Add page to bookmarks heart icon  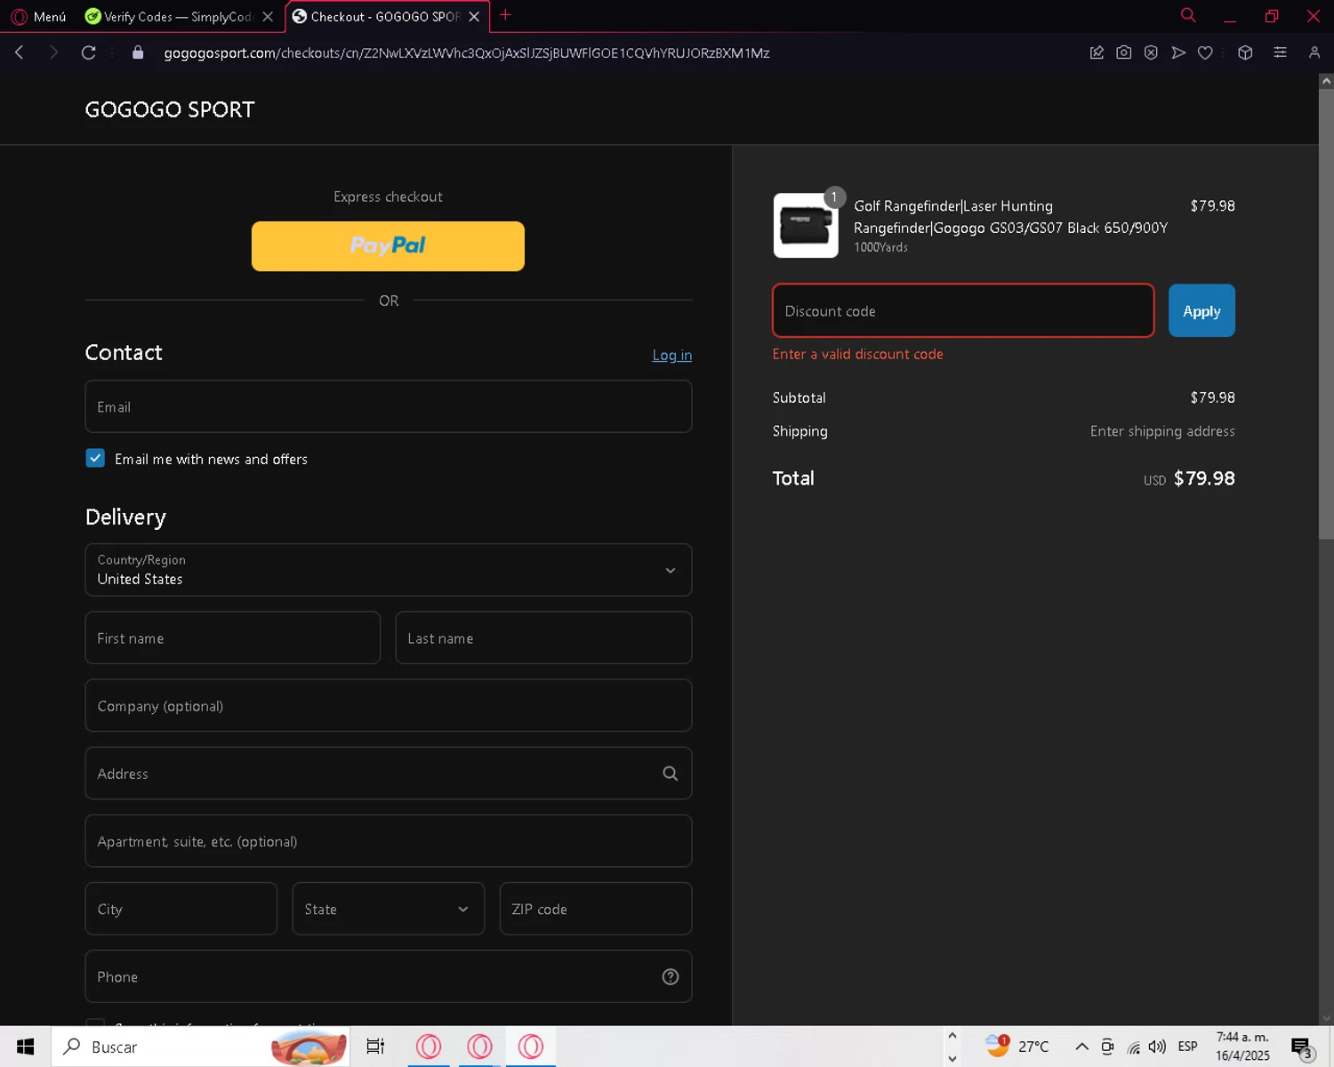pyautogui.click(x=1205, y=52)
